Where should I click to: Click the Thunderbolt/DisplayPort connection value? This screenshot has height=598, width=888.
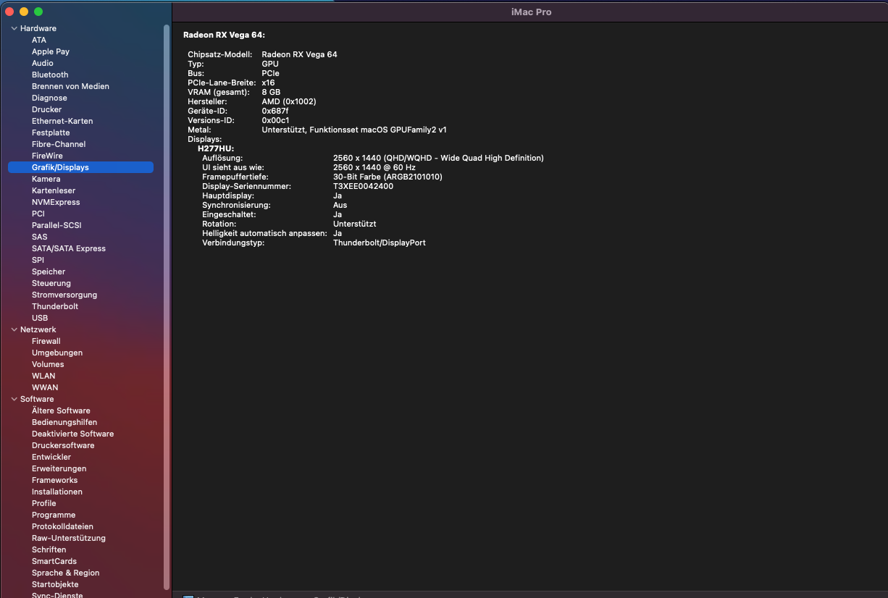(380, 243)
